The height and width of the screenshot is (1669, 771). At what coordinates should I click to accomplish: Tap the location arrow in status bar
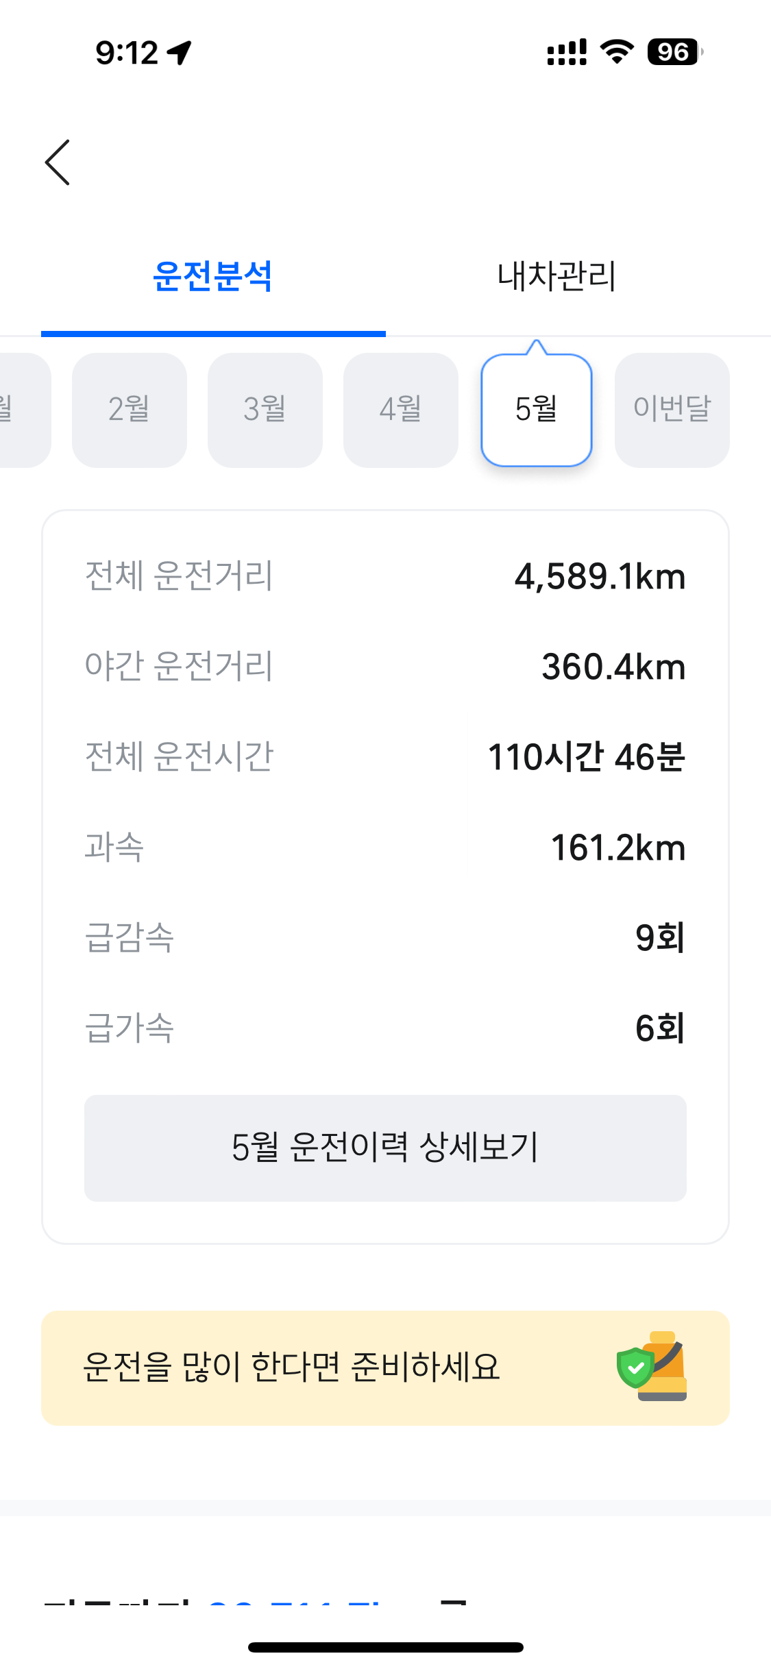180,53
